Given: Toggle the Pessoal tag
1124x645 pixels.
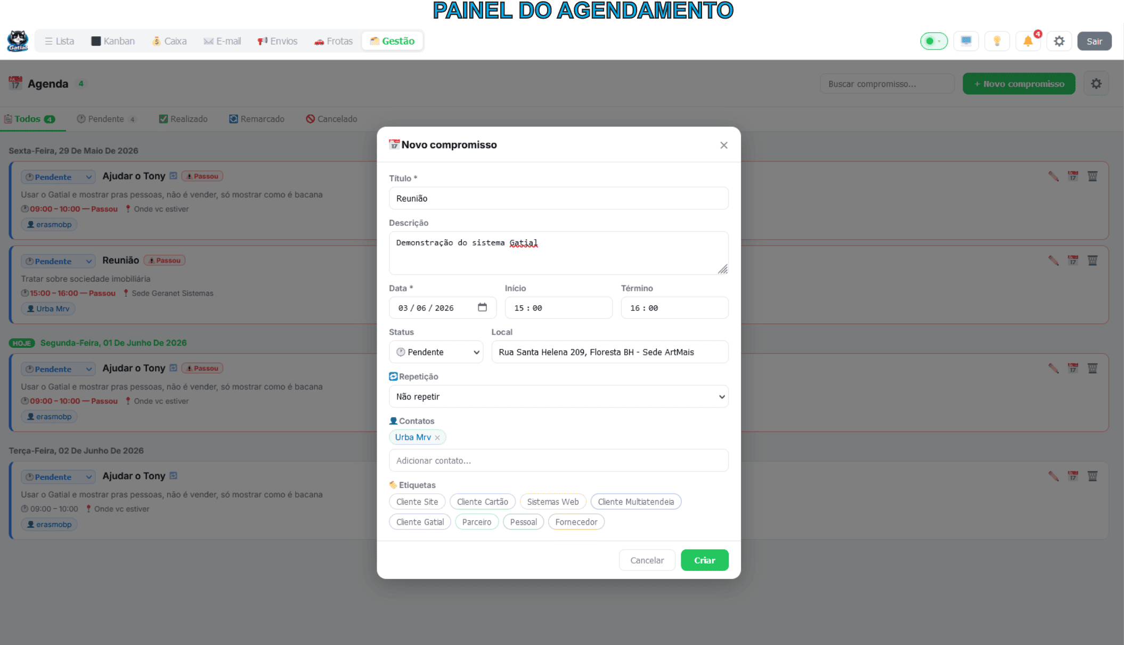Looking at the screenshot, I should pyautogui.click(x=524, y=522).
